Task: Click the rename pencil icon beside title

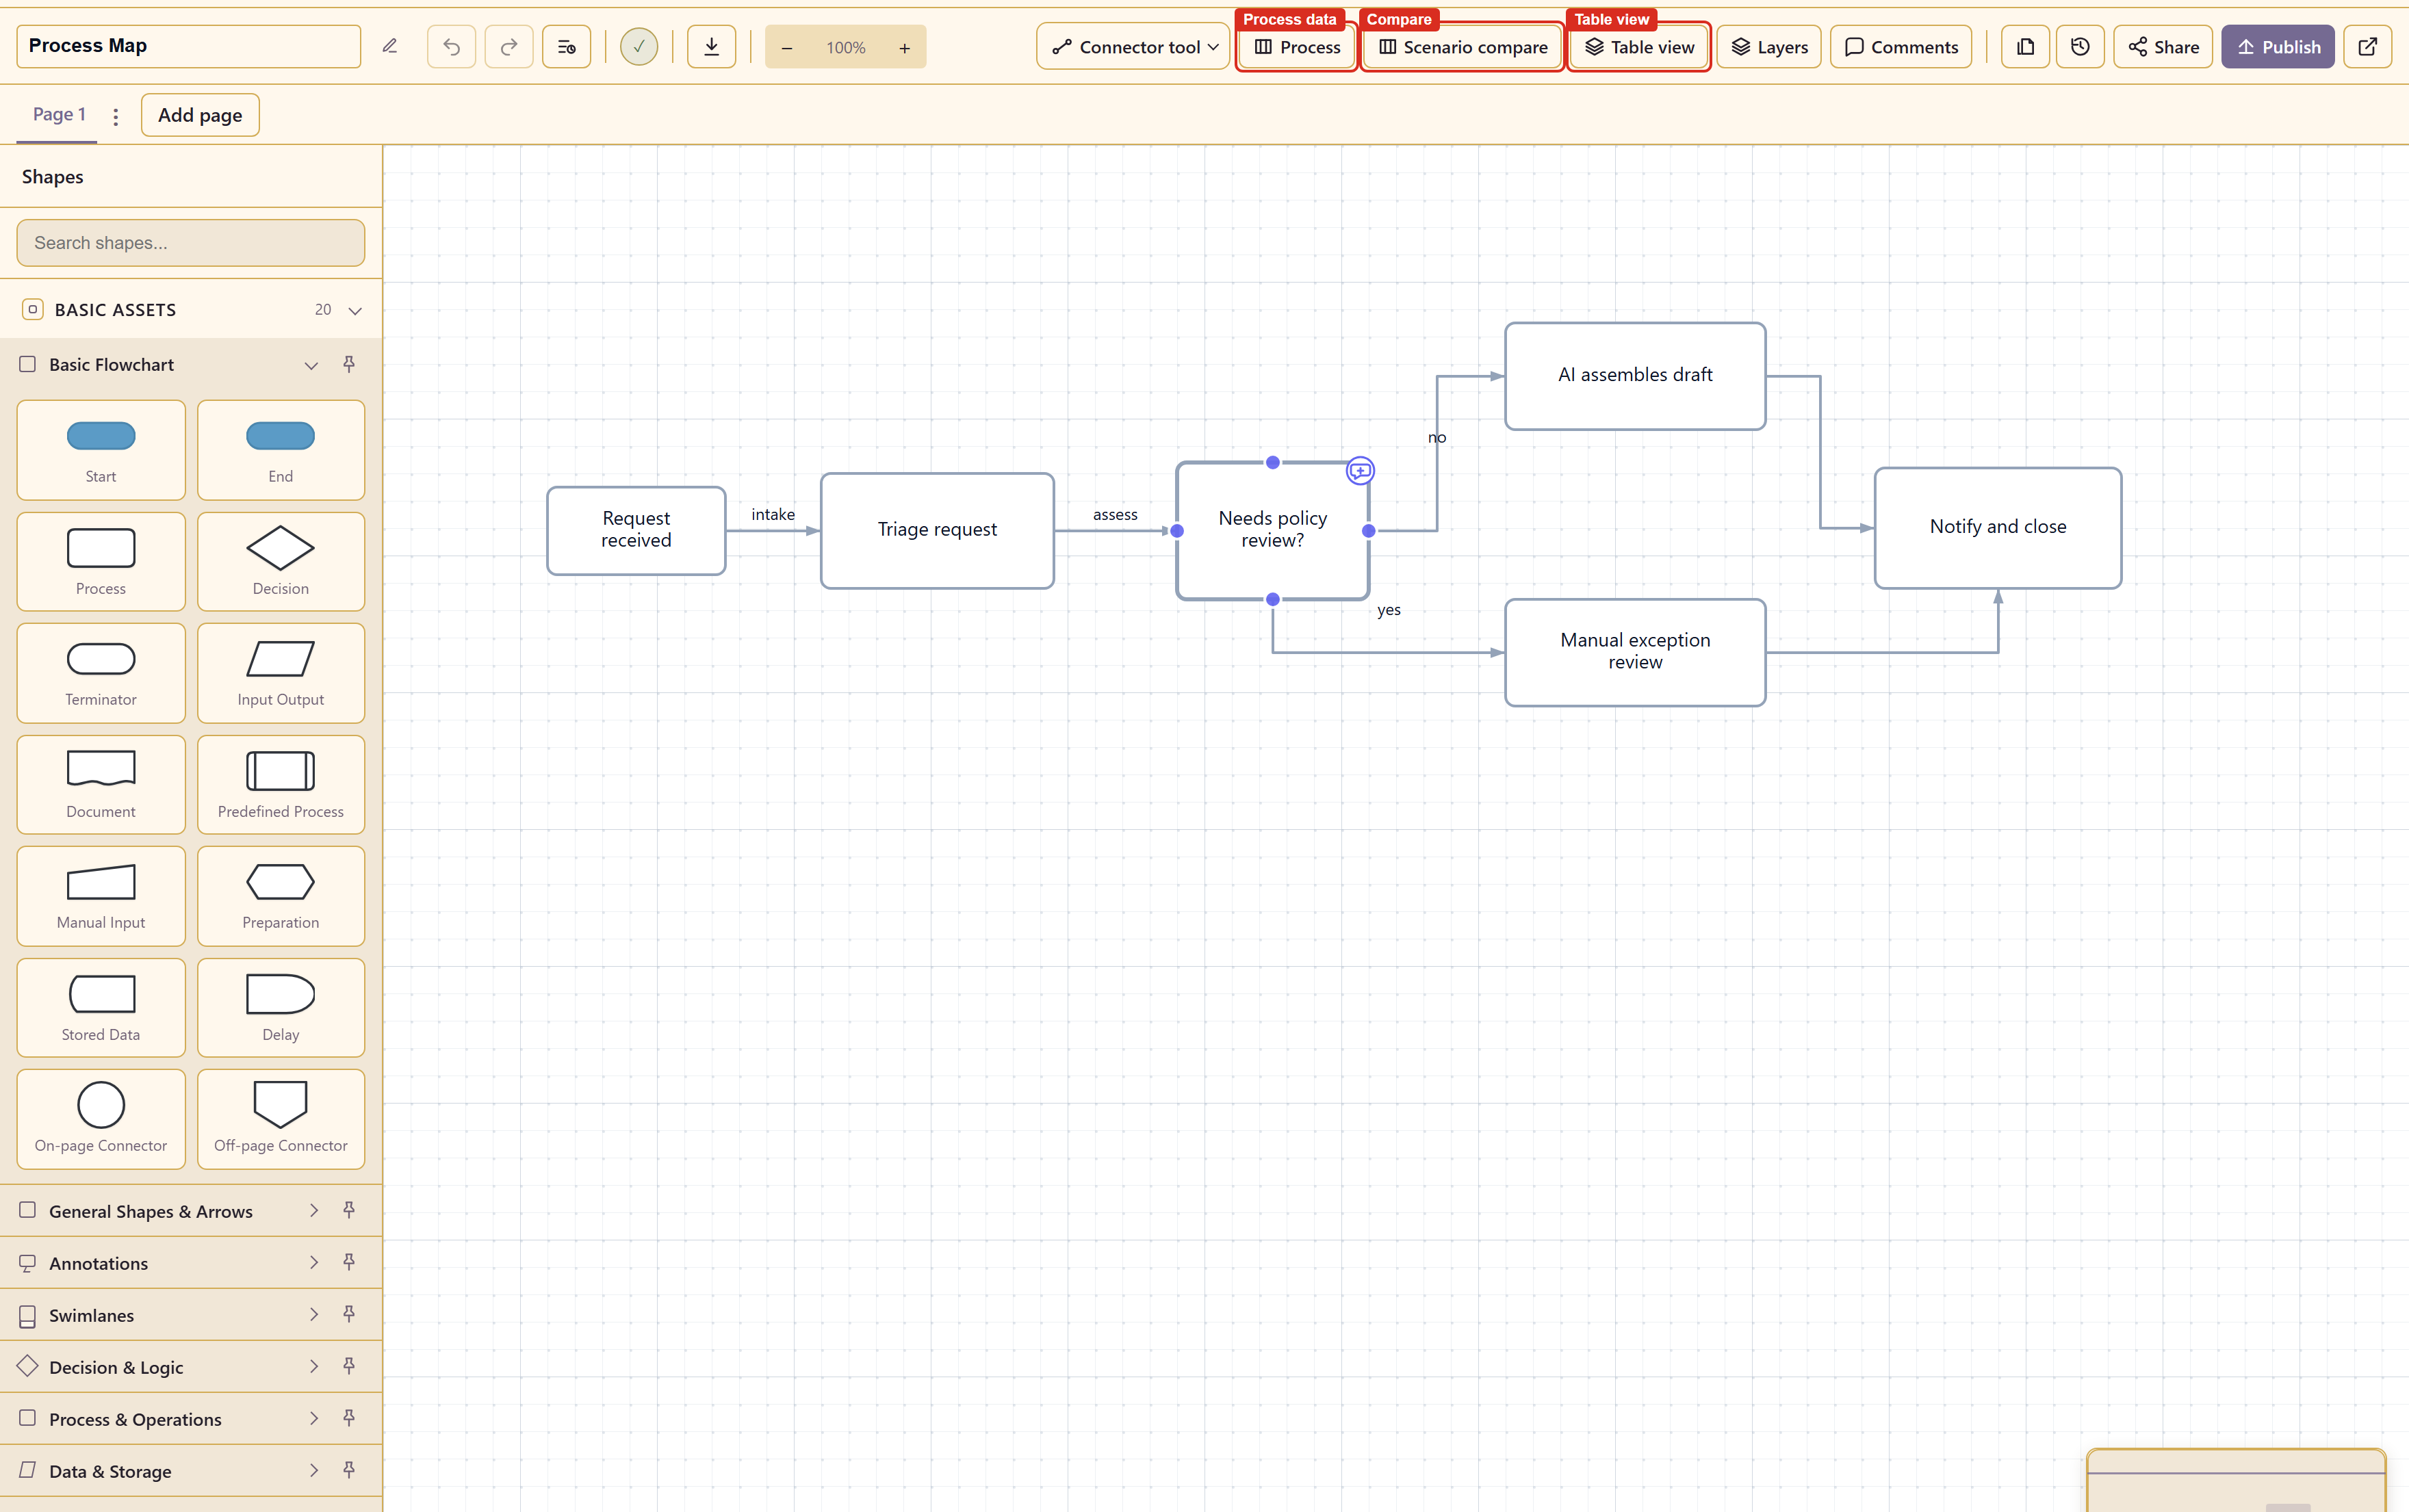Action: click(390, 46)
